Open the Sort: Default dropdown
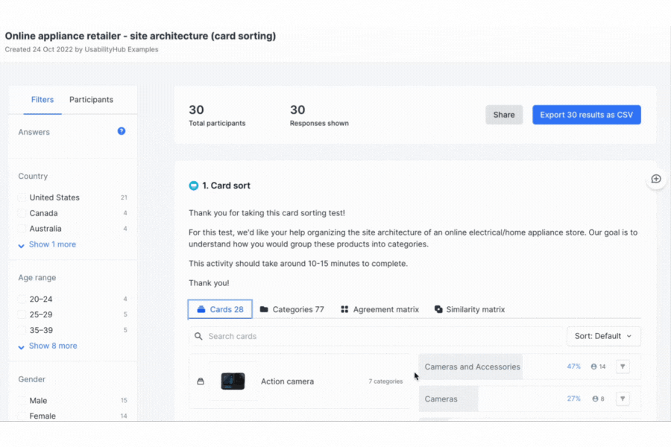 click(603, 336)
